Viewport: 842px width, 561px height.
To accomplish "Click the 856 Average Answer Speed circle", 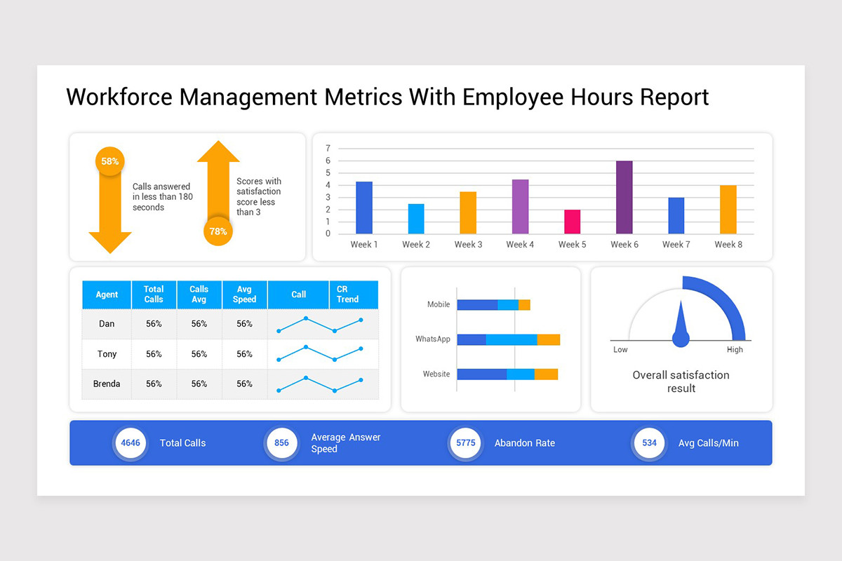I will click(x=281, y=443).
